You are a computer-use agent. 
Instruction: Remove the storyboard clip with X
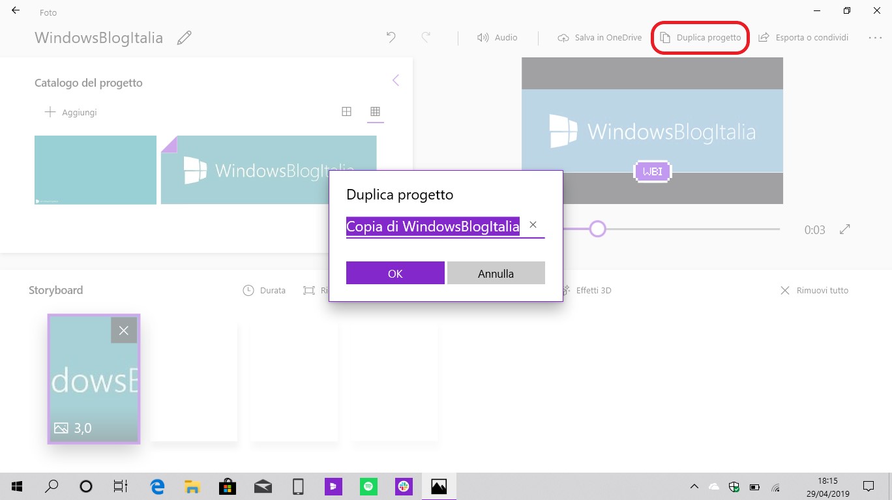124,331
